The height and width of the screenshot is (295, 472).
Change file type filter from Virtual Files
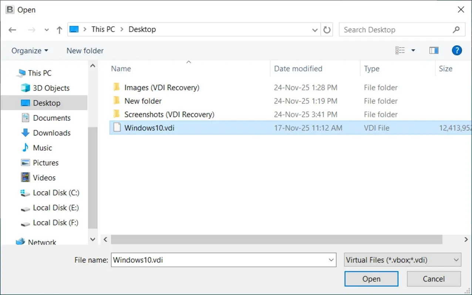402,260
